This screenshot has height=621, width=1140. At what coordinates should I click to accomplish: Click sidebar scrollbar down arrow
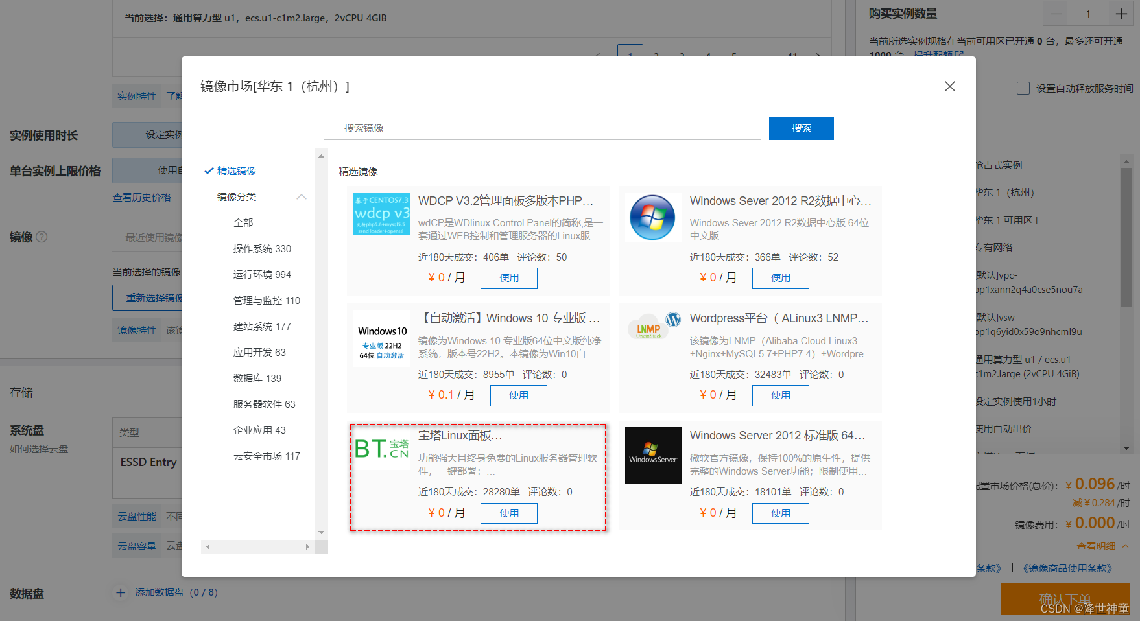tap(321, 532)
